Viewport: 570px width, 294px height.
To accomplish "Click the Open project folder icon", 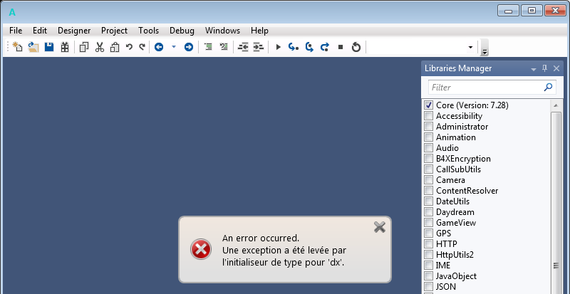I will click(x=33, y=47).
